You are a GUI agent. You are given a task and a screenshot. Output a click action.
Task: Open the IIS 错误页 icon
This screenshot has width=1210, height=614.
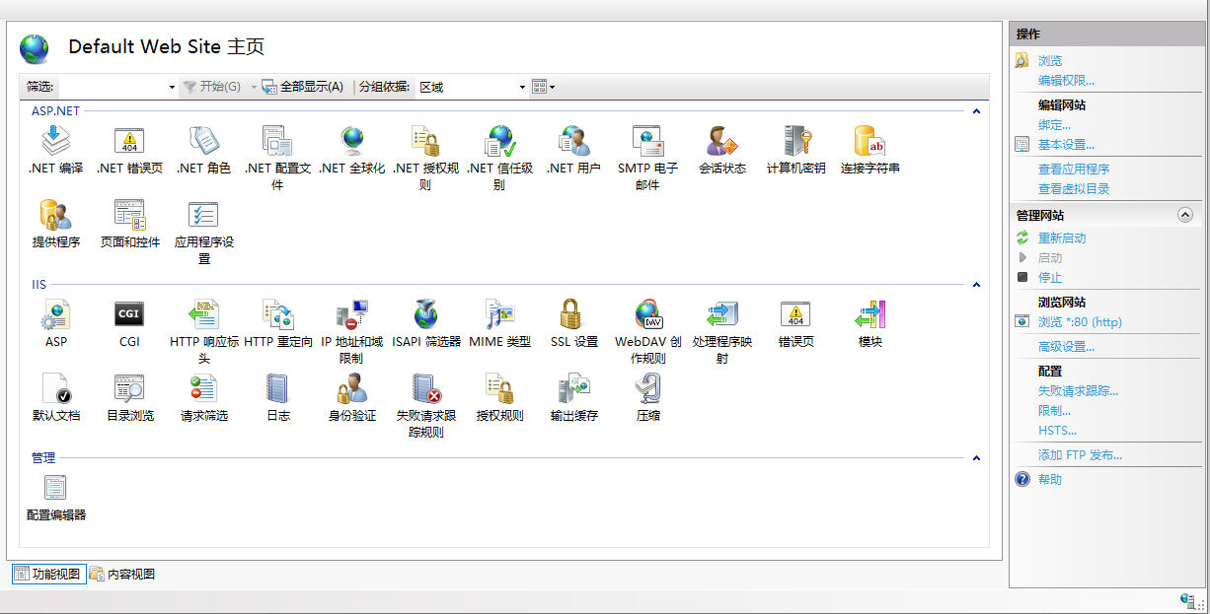tap(795, 314)
